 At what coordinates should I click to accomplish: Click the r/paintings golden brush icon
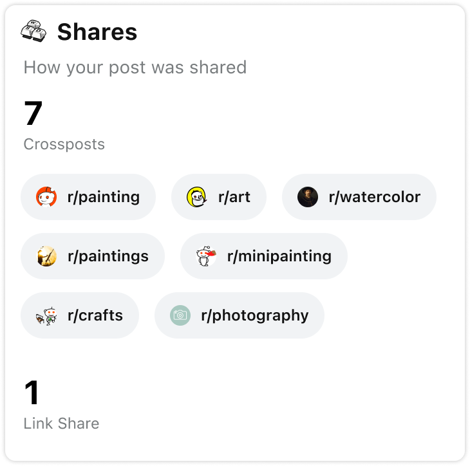click(46, 256)
